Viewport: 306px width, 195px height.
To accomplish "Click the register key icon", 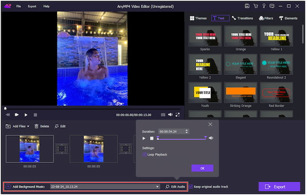I will [264, 6].
